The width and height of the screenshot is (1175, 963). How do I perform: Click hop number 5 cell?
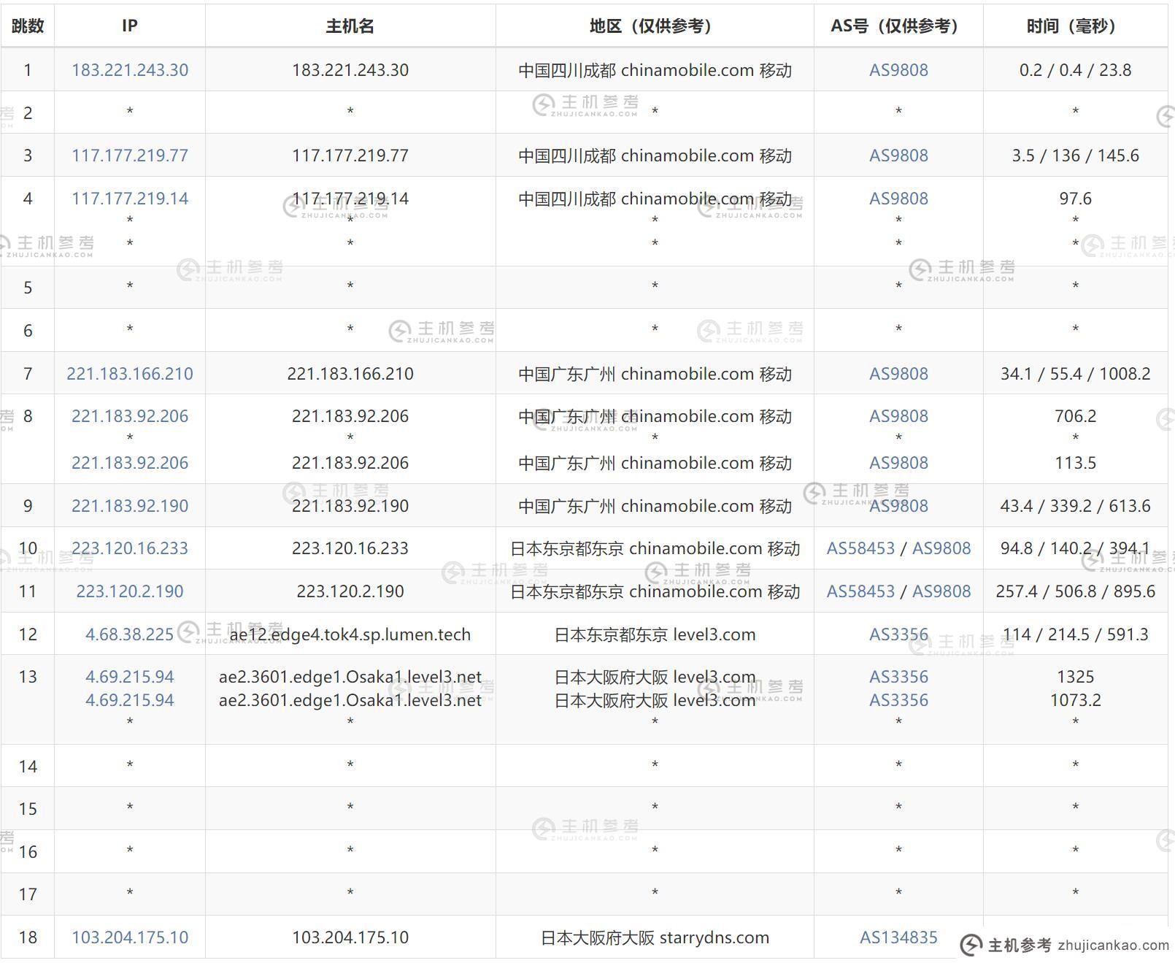[28, 288]
